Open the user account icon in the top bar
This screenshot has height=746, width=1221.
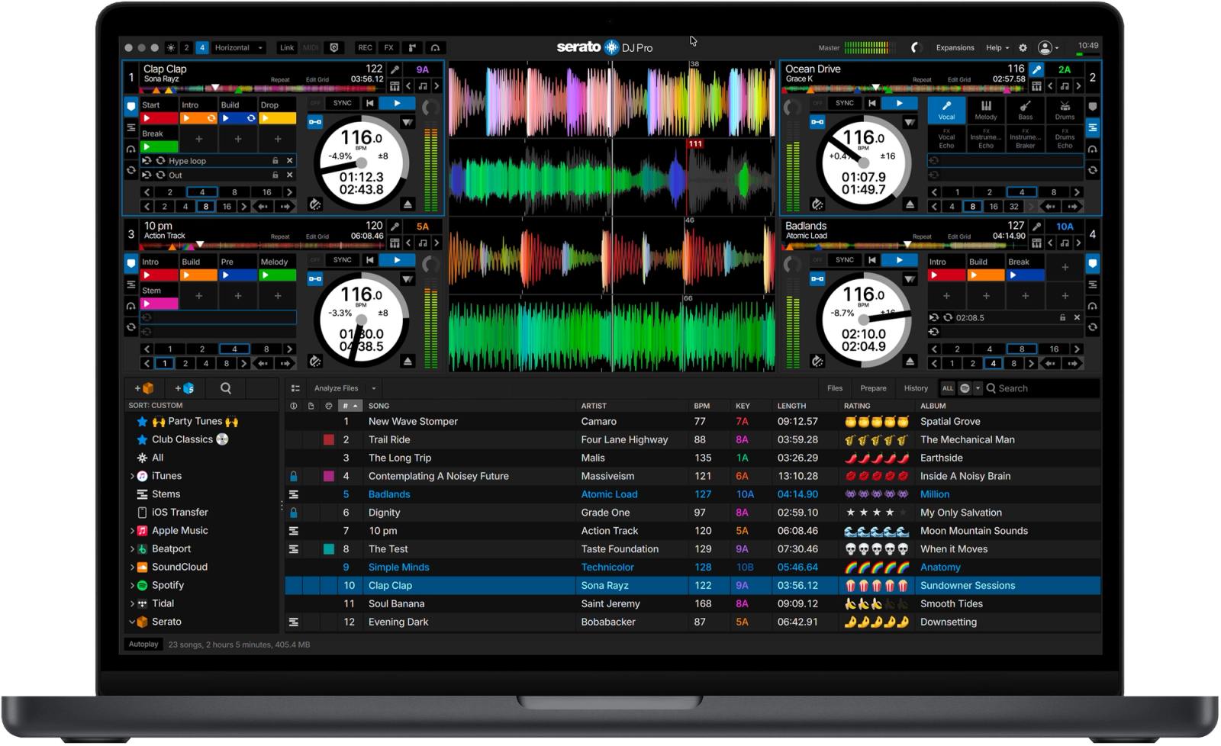point(1045,48)
